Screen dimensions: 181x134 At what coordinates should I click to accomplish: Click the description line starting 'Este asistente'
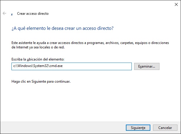90,43
